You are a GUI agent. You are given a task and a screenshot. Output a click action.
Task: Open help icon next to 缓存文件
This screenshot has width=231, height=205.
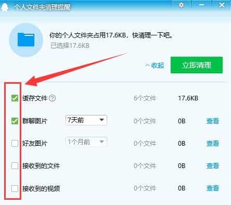[52, 98]
